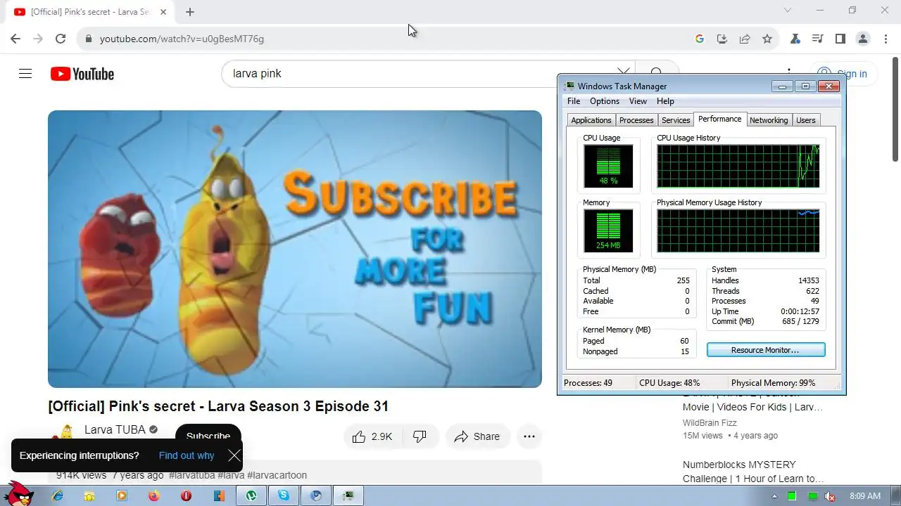
Task: Open uTorrent taskbar button
Action: tap(251, 495)
